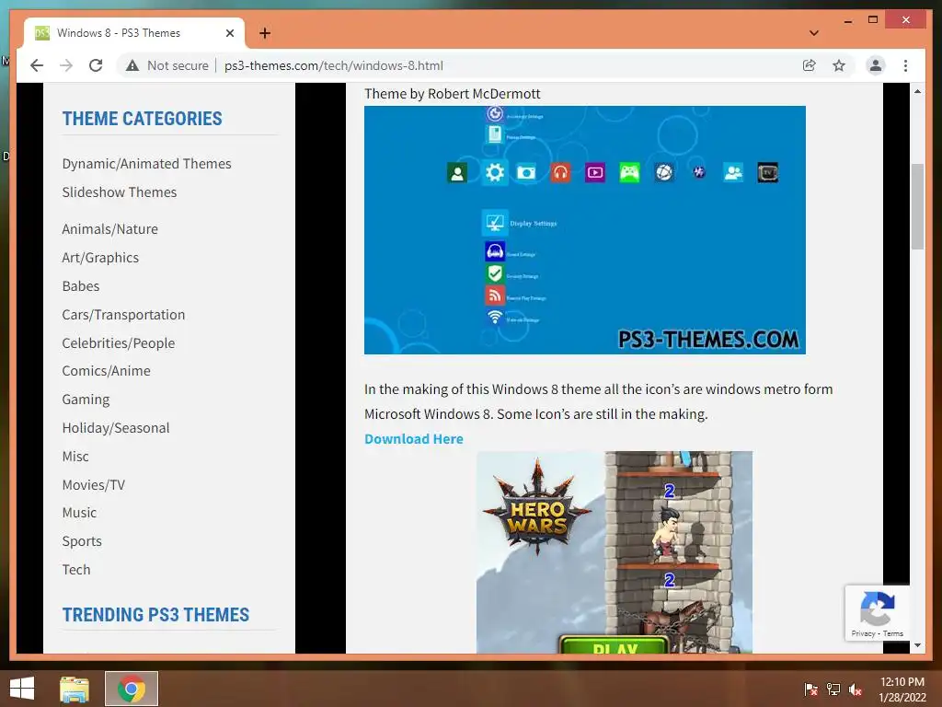Open the Not secure site info
This screenshot has height=707, width=942.
click(167, 65)
